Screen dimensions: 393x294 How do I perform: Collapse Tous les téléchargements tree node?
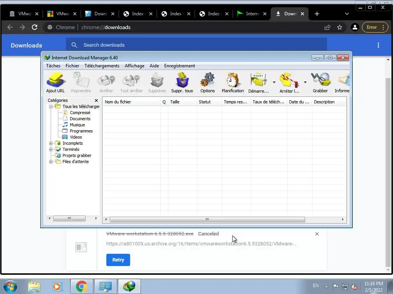[x=51, y=106]
